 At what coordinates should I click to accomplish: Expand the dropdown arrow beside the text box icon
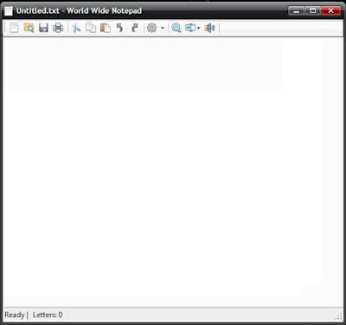point(198,29)
